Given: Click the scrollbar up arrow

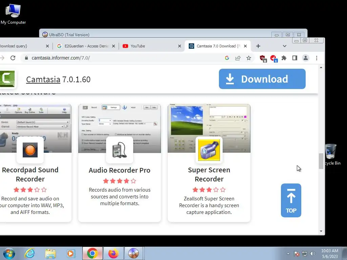Looking at the screenshot, I should point(321,67).
